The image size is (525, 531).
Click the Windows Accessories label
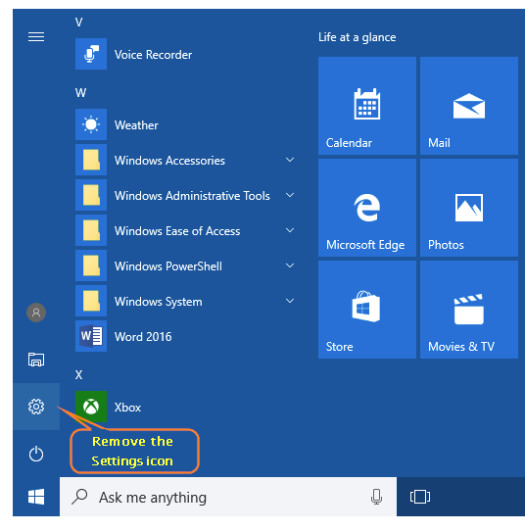(x=169, y=161)
